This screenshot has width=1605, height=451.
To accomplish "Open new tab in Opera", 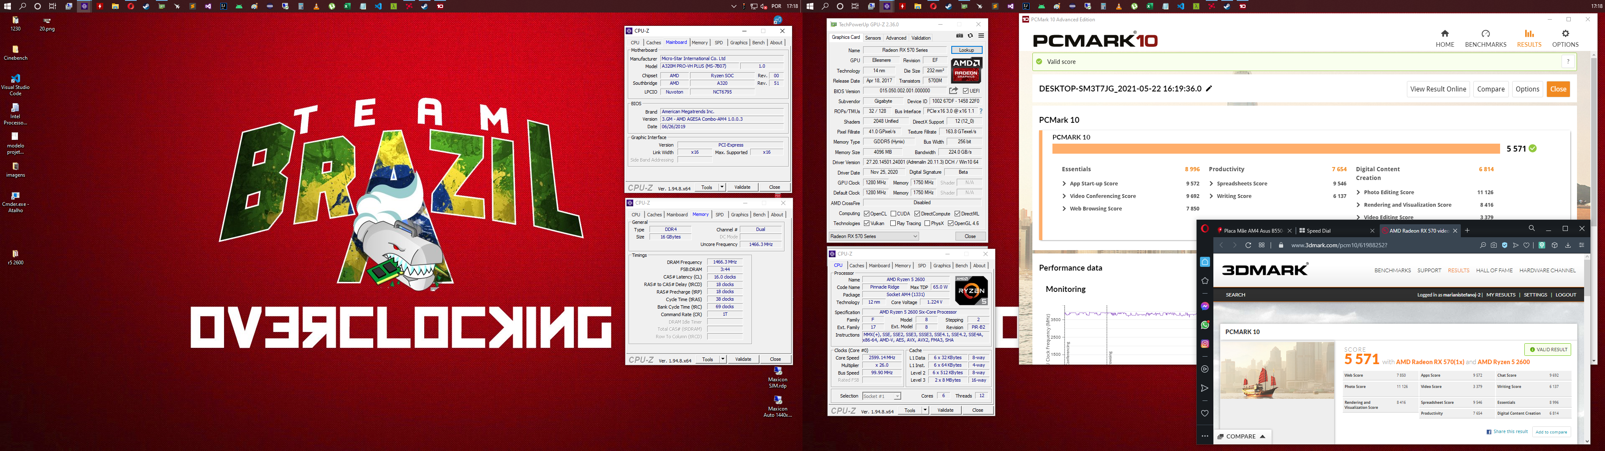I will click(1467, 231).
